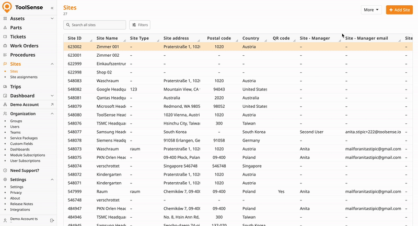
Task: Click the resize handle of Country column
Action: coord(265,41)
